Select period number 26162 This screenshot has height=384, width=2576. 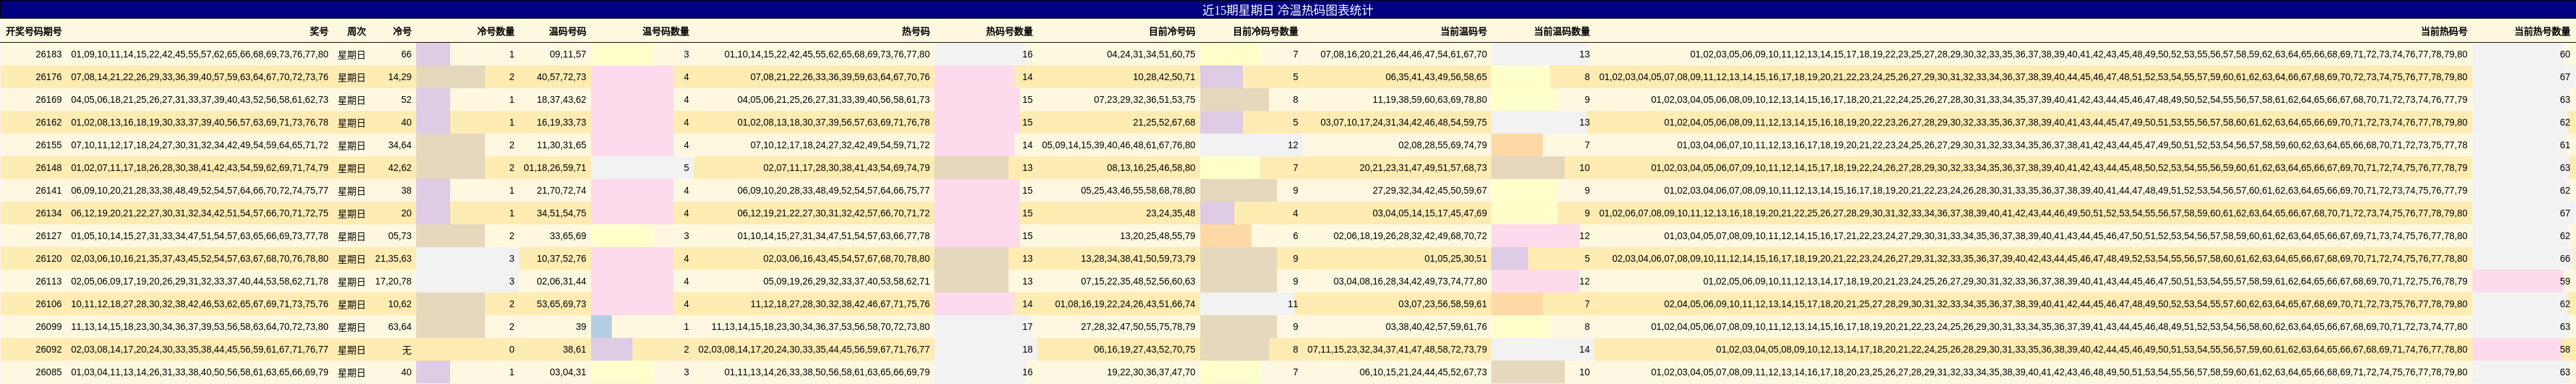coord(48,123)
